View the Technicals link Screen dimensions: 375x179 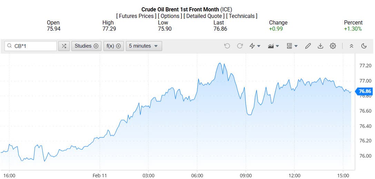241,16
